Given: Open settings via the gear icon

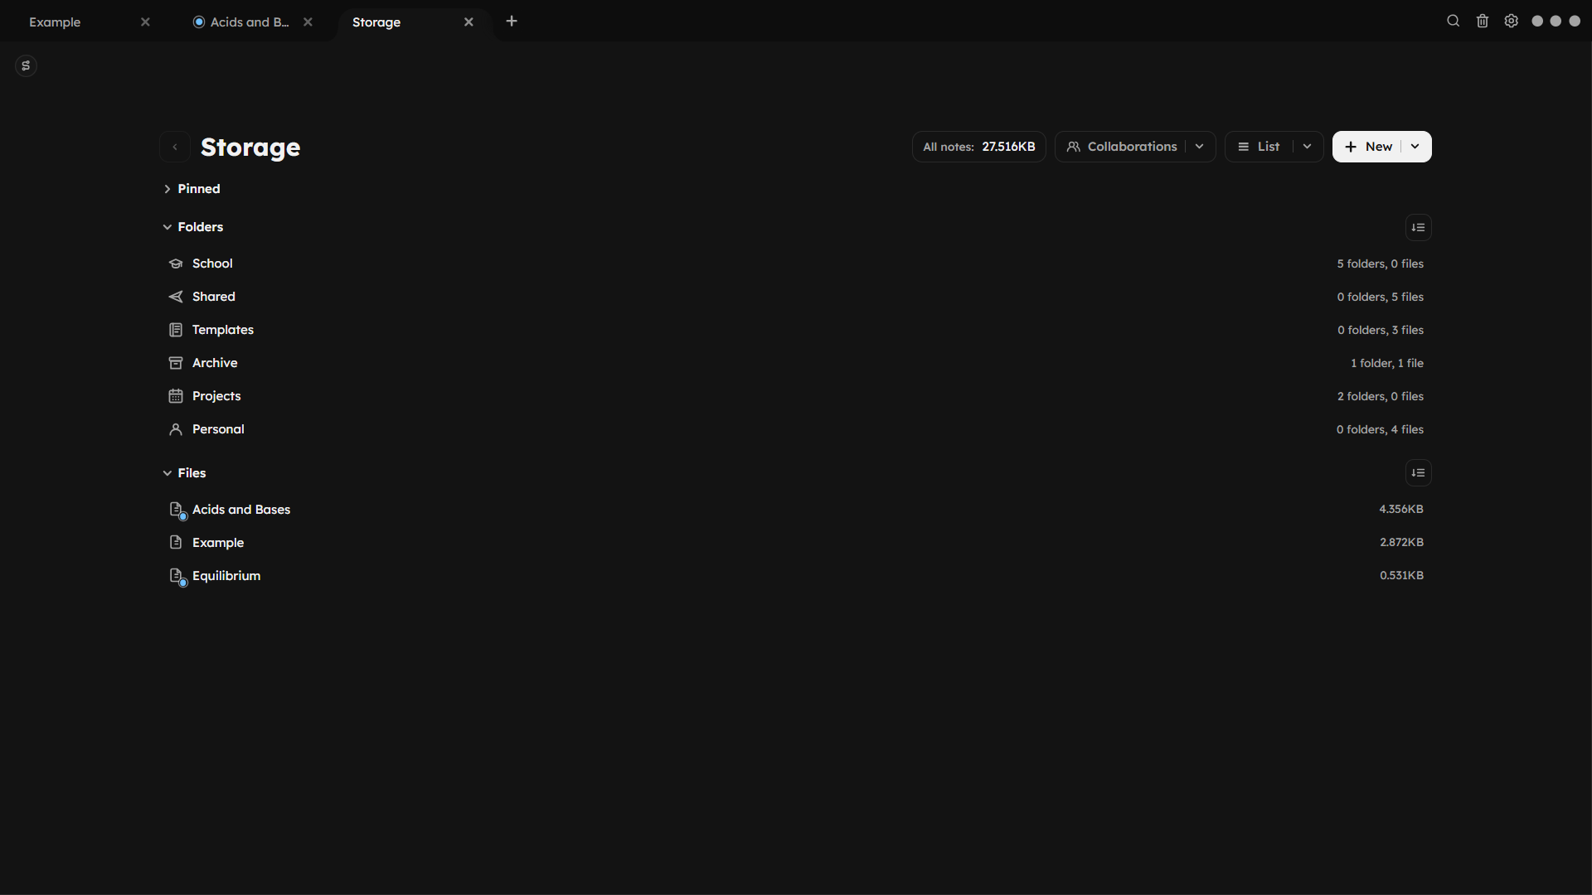Looking at the screenshot, I should (x=1511, y=21).
